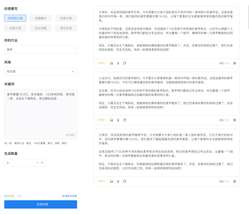Click the 生成内容 button
Screen dimensions: 249x214
[41, 204]
